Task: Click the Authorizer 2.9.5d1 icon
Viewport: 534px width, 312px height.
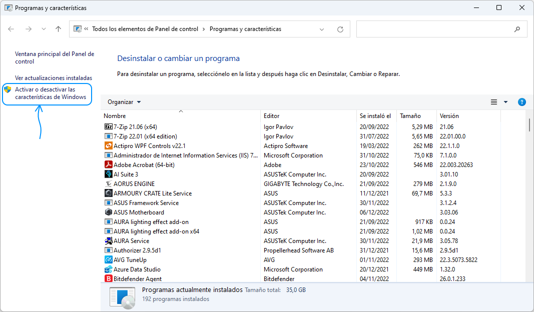Action: pyautogui.click(x=108, y=250)
